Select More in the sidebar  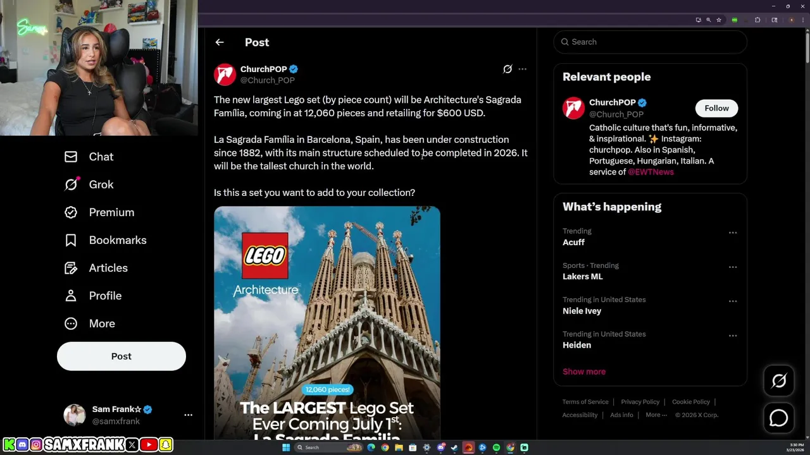click(102, 324)
